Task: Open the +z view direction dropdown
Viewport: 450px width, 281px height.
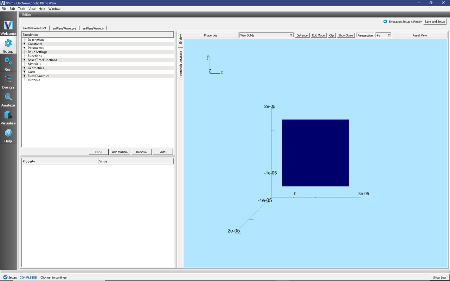Action: point(383,35)
